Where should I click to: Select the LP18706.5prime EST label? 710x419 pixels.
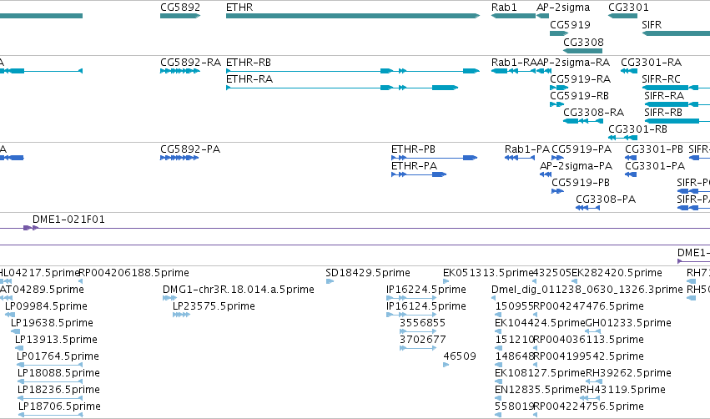[x=60, y=406]
